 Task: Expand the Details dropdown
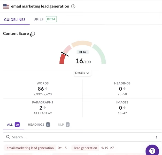click(82, 73)
